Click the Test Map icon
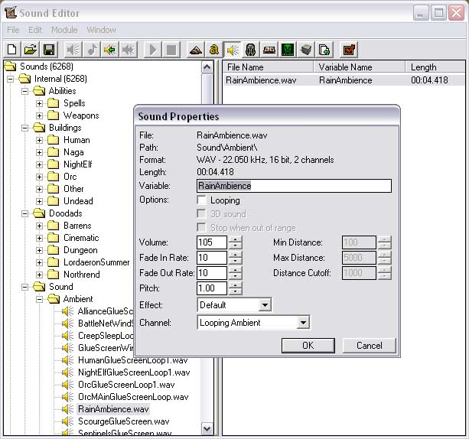 coord(349,50)
